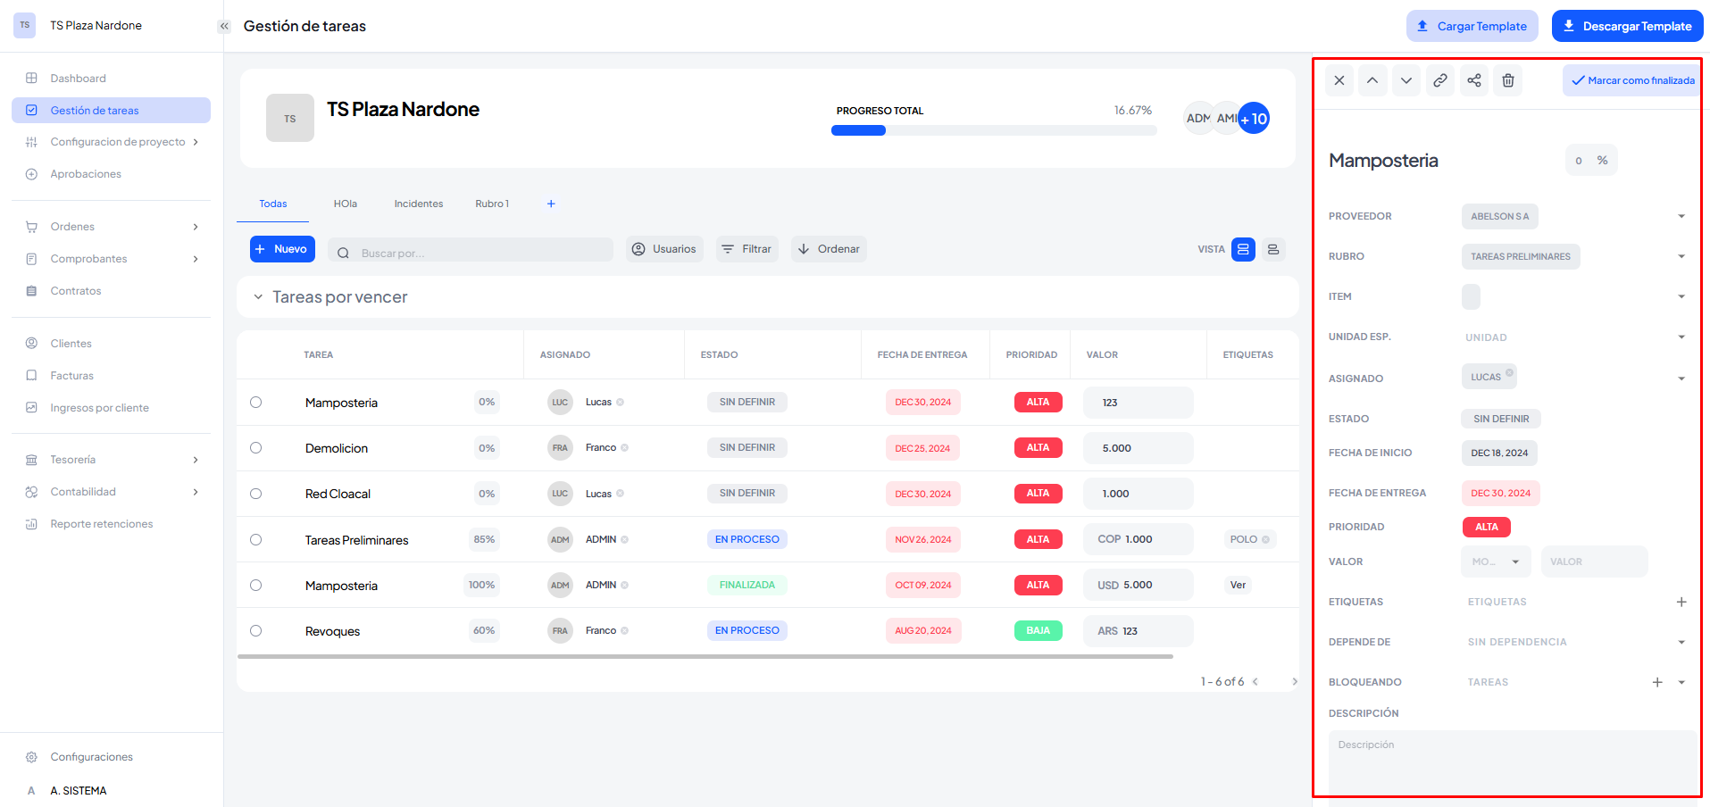
Task: Switch to the Incidentes tab
Action: (418, 204)
